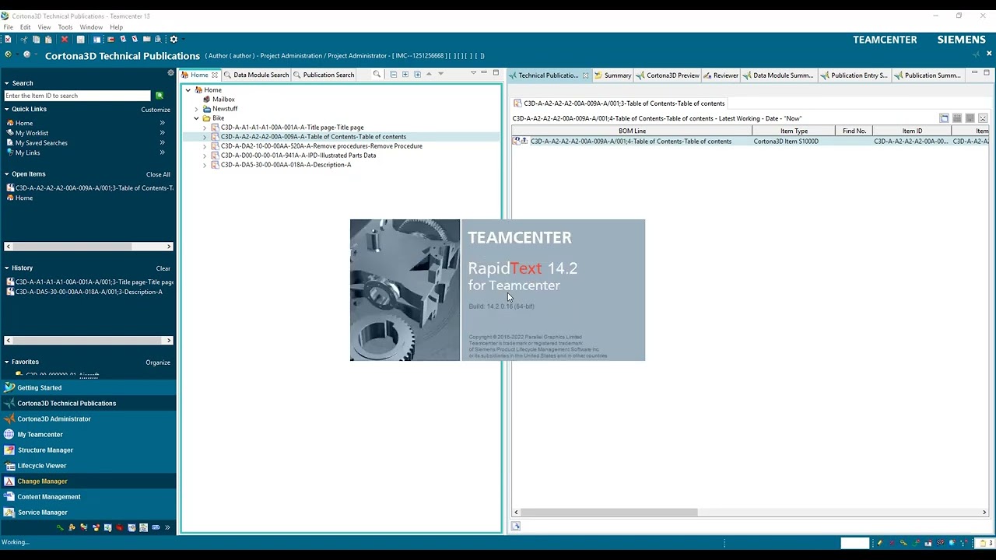Image resolution: width=996 pixels, height=560 pixels.
Task: Open Home view menu dropdown arrow
Action: (473, 73)
